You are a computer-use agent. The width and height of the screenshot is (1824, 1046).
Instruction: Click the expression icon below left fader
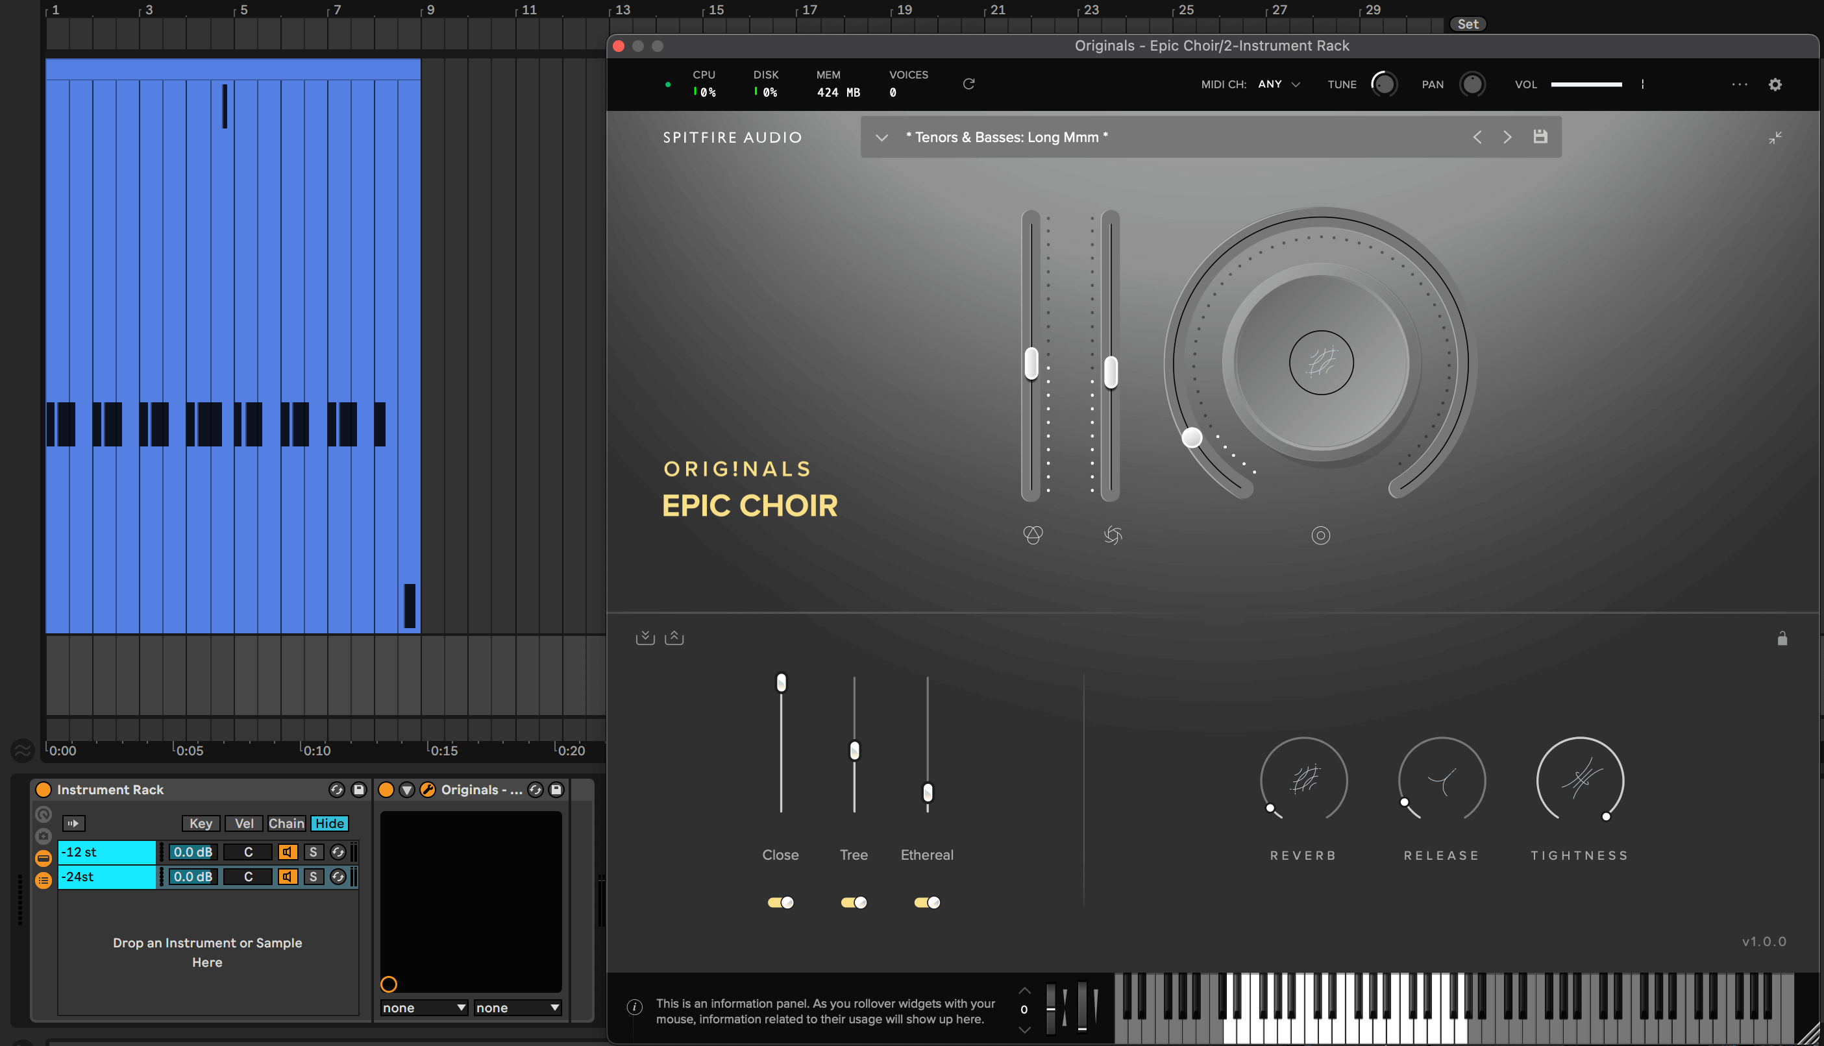pyautogui.click(x=1032, y=535)
